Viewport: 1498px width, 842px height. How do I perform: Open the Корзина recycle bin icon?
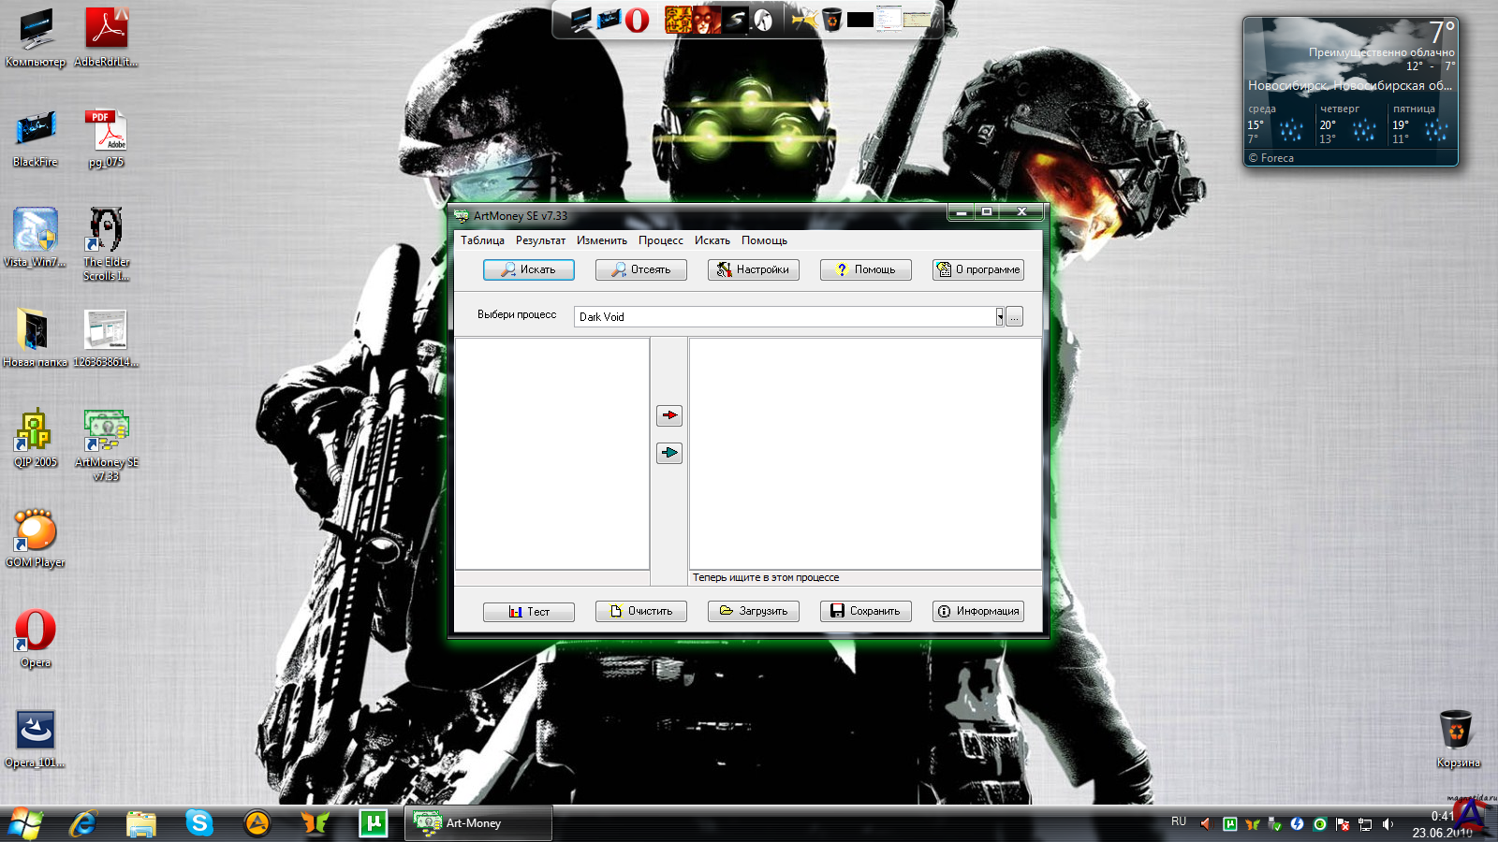[x=1456, y=731]
